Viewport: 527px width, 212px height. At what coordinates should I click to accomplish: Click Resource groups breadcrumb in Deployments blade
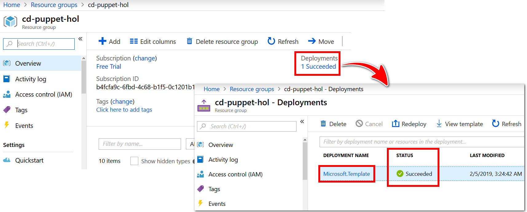tap(252, 89)
